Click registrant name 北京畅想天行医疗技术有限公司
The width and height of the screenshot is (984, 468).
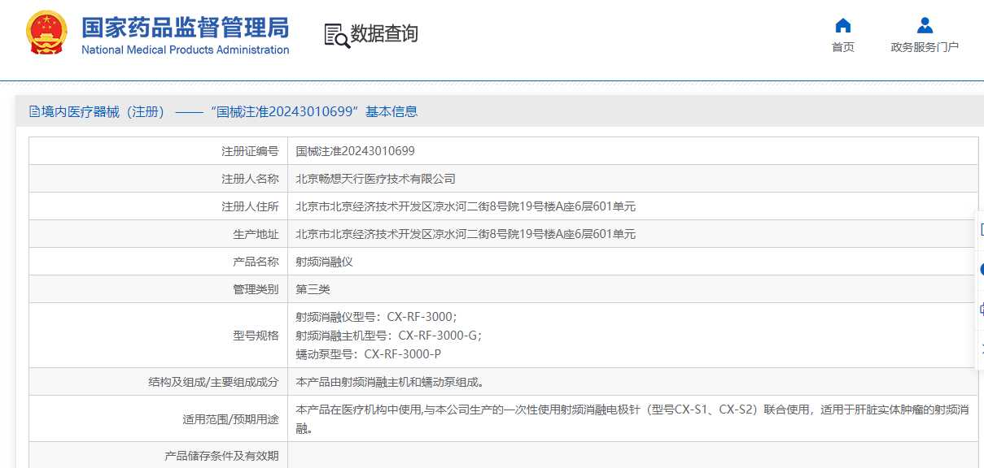coord(375,179)
